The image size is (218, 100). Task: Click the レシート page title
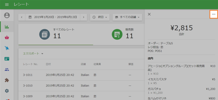(x=21, y=4)
